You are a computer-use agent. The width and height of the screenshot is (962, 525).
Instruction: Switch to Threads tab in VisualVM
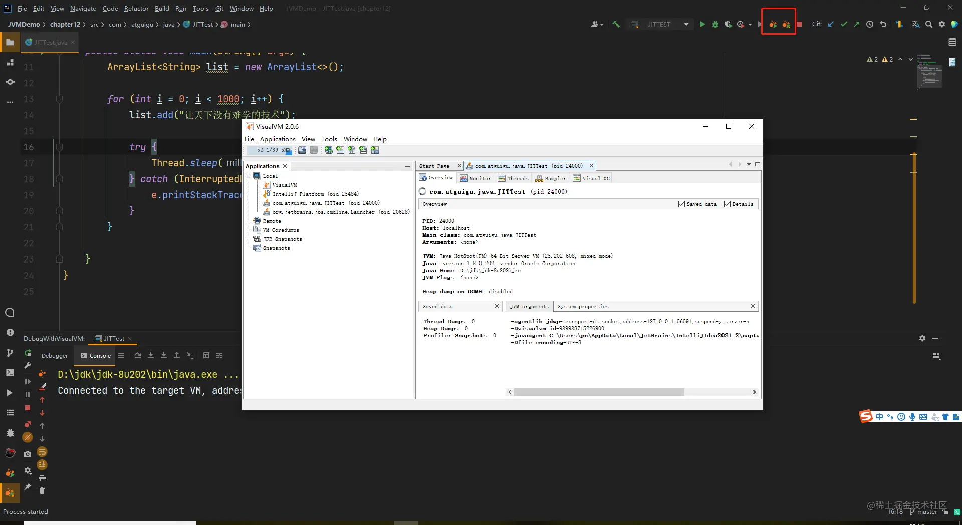(x=513, y=178)
